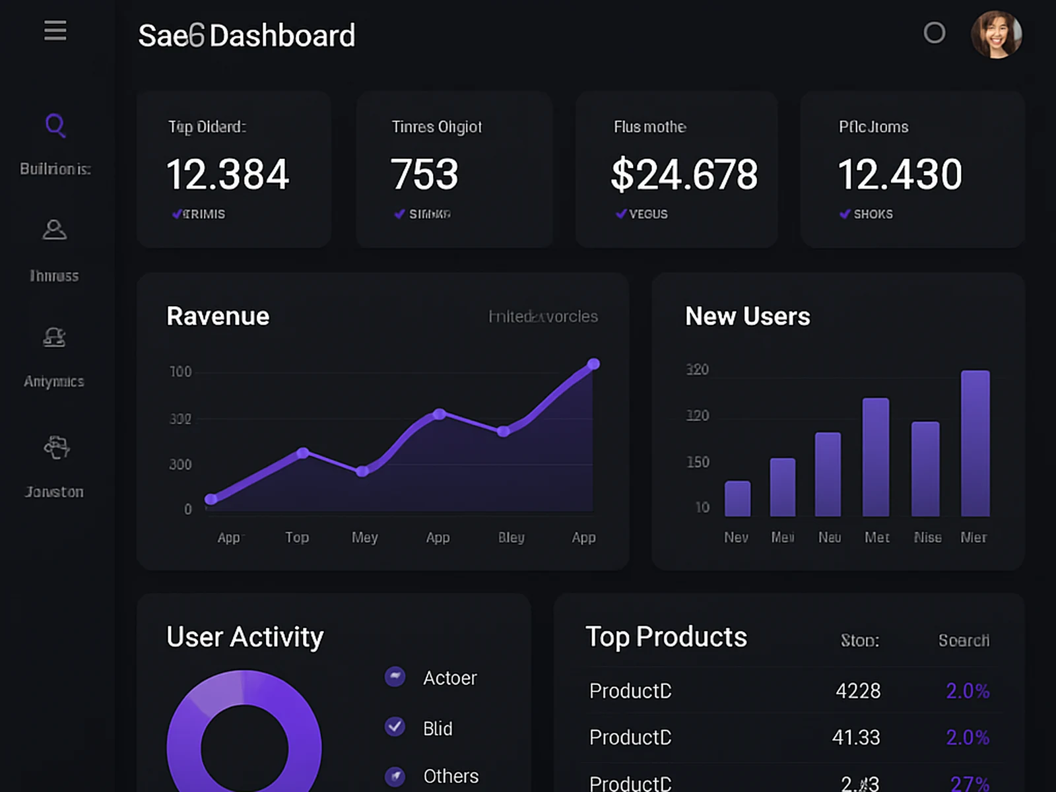Open the Thnross user profile icon

55,230
